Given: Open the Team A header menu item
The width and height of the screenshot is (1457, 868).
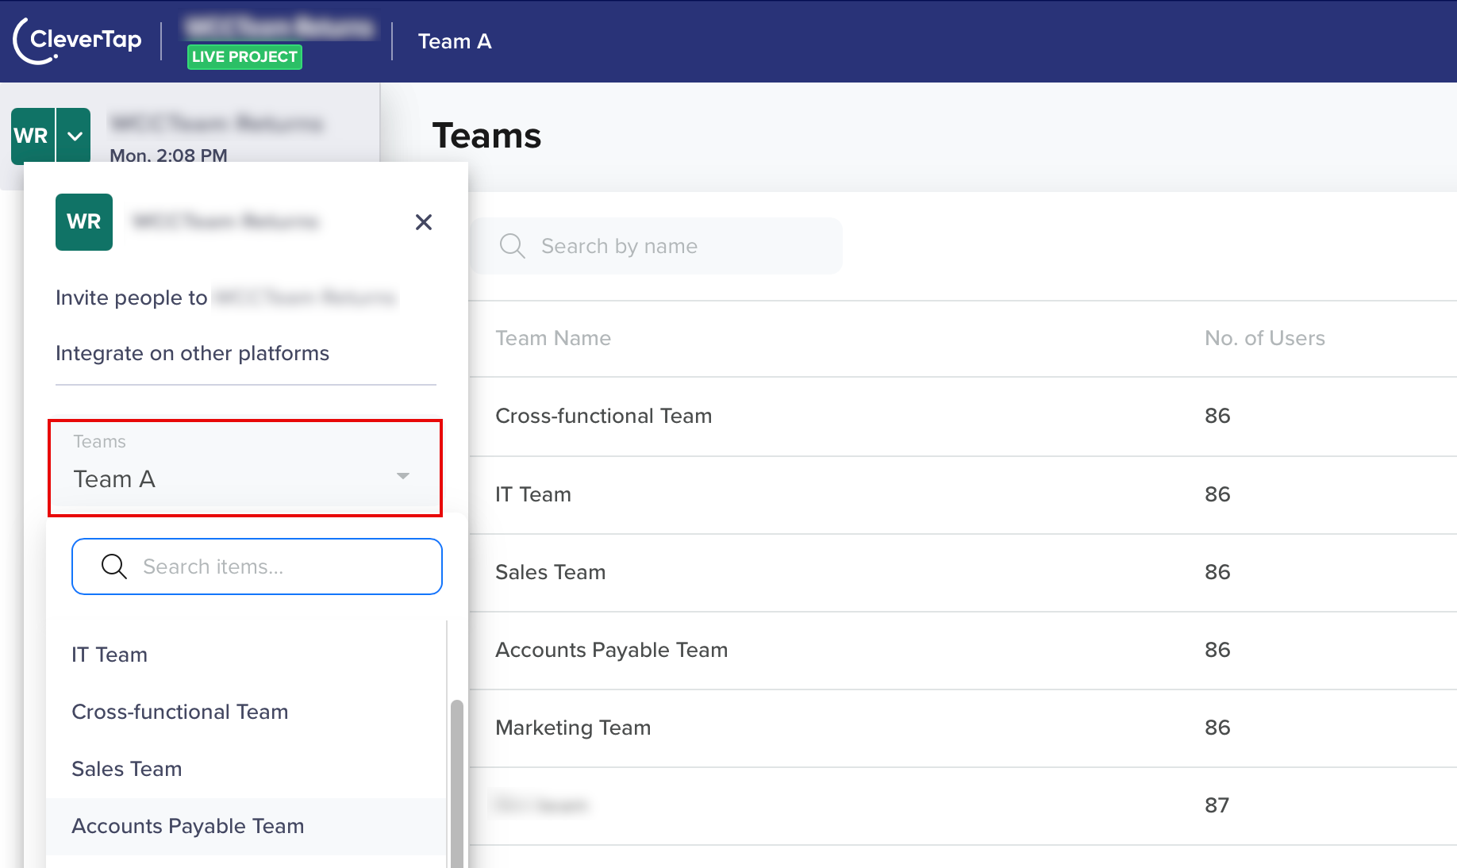Looking at the screenshot, I should coord(455,41).
